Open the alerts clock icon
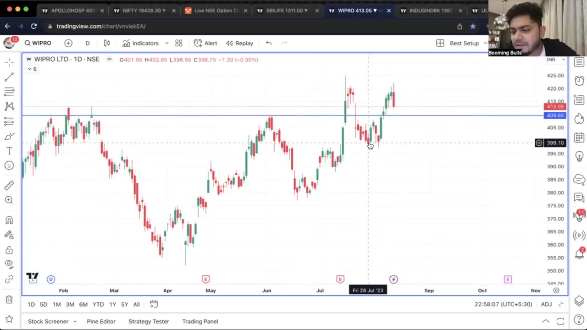Screen dimensions: 587x330 pos(579,81)
